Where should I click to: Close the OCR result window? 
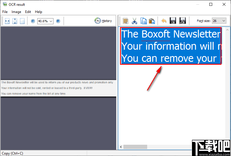point(224,5)
